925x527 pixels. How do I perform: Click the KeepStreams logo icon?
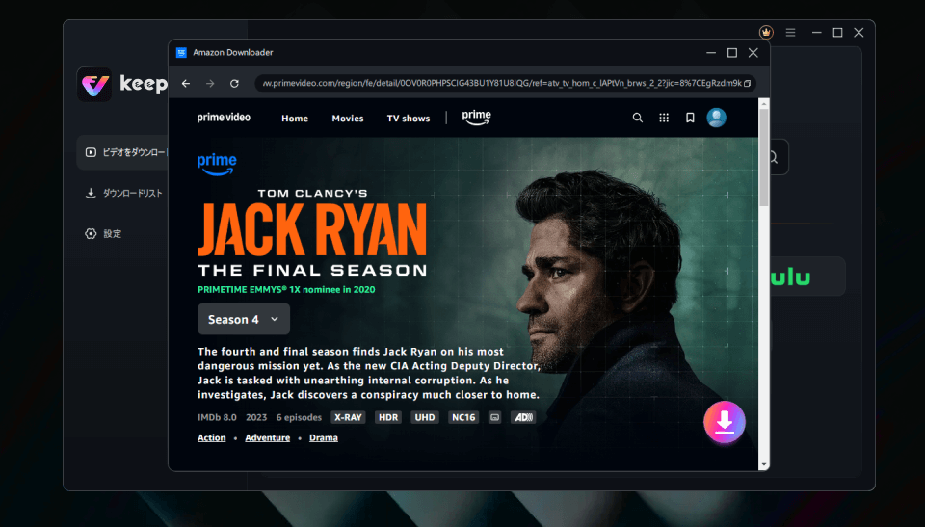pos(94,84)
